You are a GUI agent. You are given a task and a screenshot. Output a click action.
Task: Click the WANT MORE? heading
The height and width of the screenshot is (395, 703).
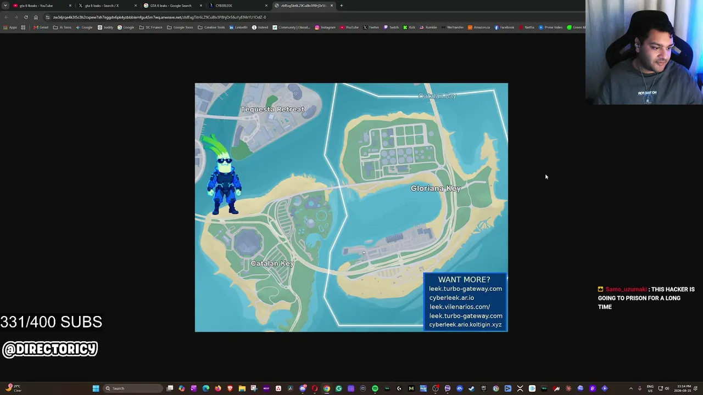464,279
